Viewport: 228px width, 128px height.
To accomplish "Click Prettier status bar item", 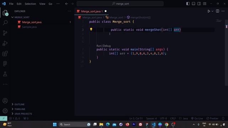I will pos(212,118).
